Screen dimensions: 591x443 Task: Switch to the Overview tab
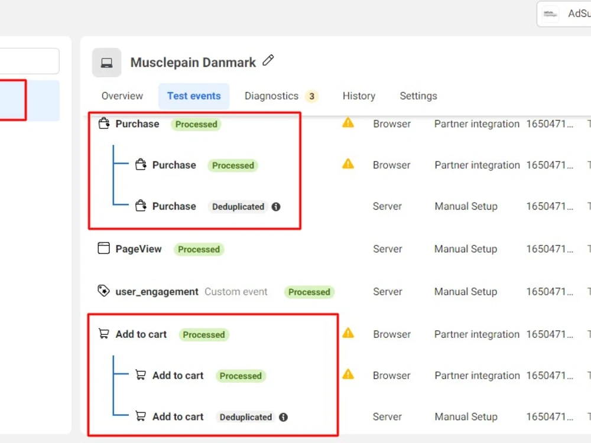pos(122,96)
